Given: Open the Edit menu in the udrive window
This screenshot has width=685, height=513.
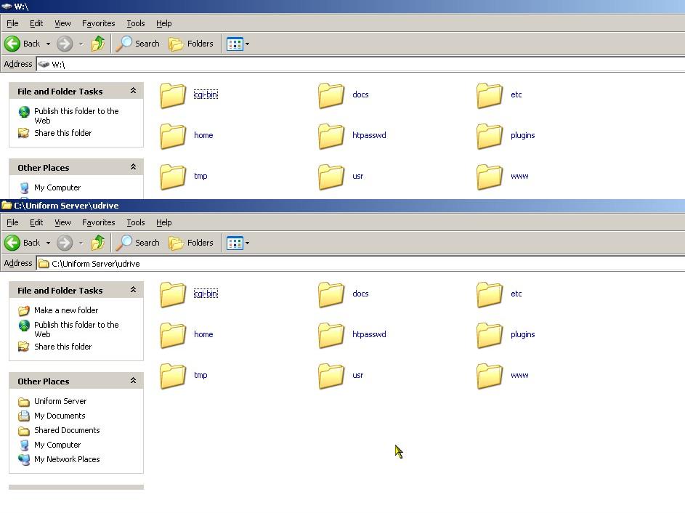Looking at the screenshot, I should (x=36, y=222).
